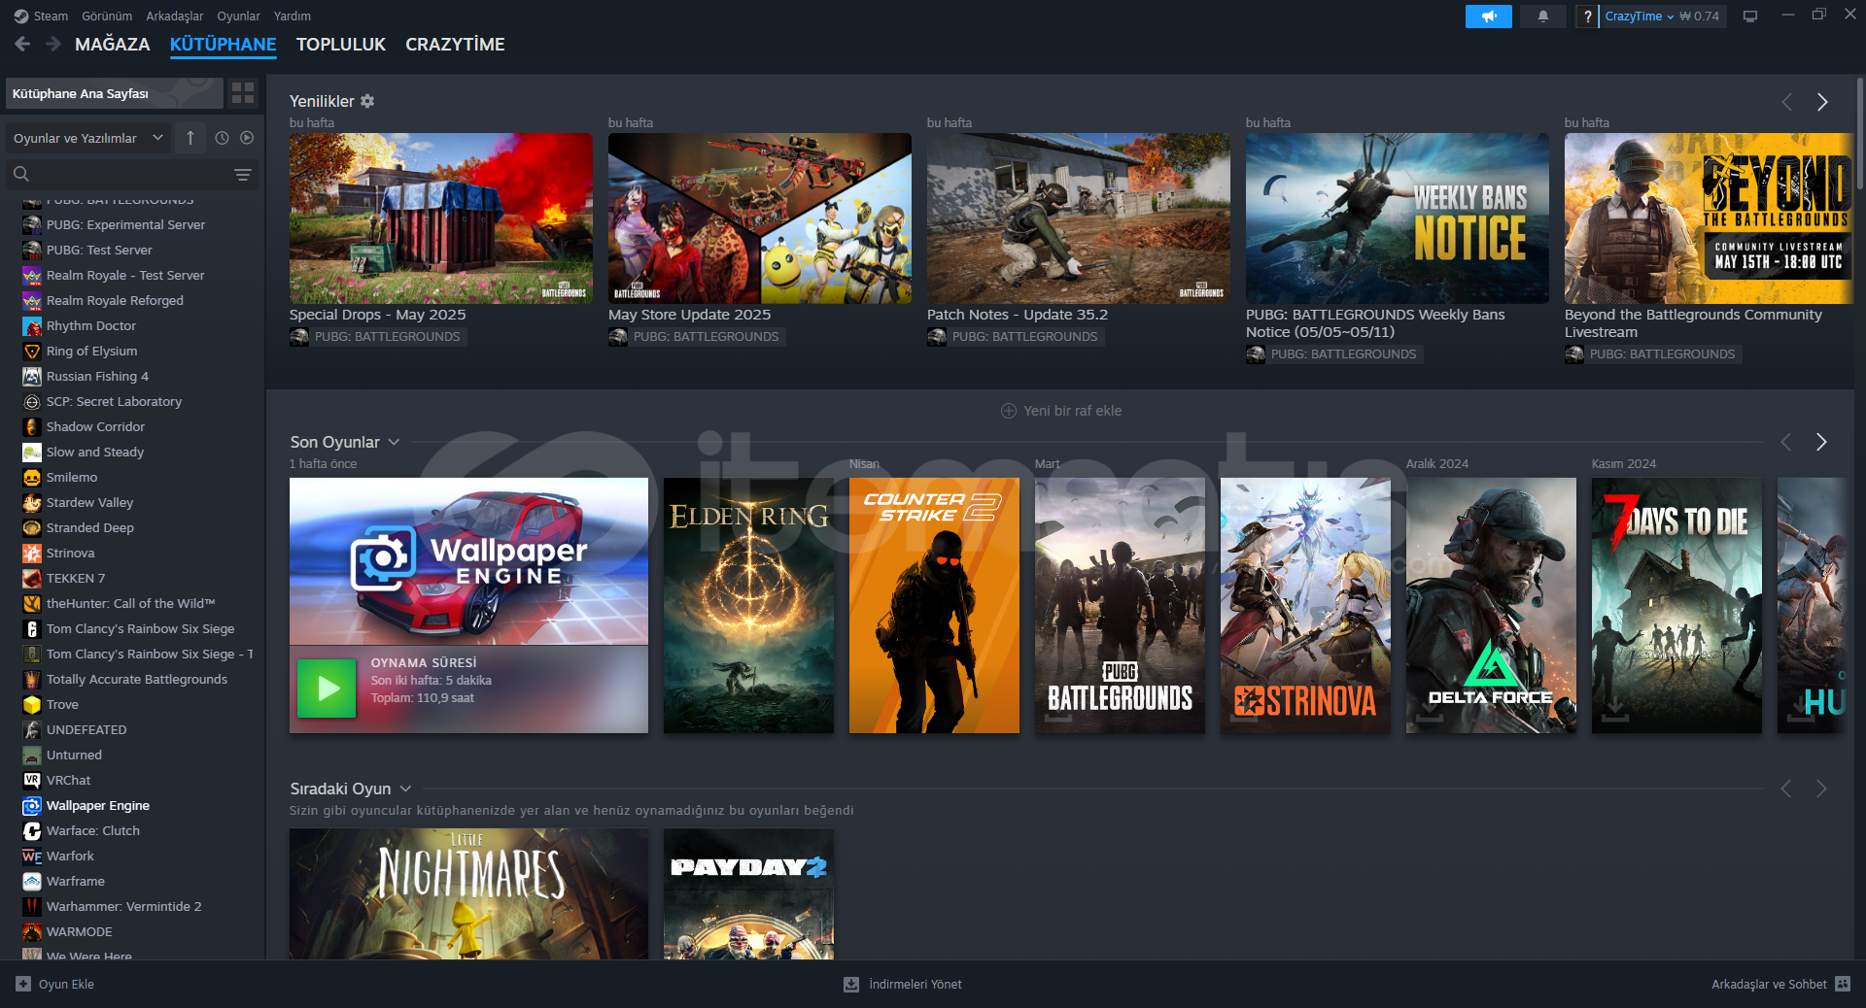This screenshot has width=1866, height=1008.
Task: Filter by recent activity clock icon
Action: pyautogui.click(x=222, y=138)
